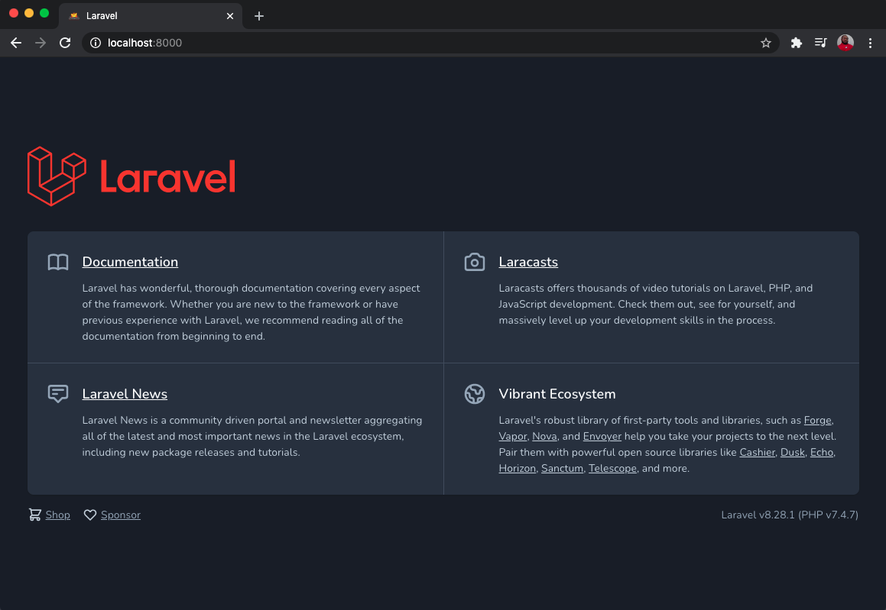Follow the Telescope link
886x610 pixels.
tap(612, 468)
